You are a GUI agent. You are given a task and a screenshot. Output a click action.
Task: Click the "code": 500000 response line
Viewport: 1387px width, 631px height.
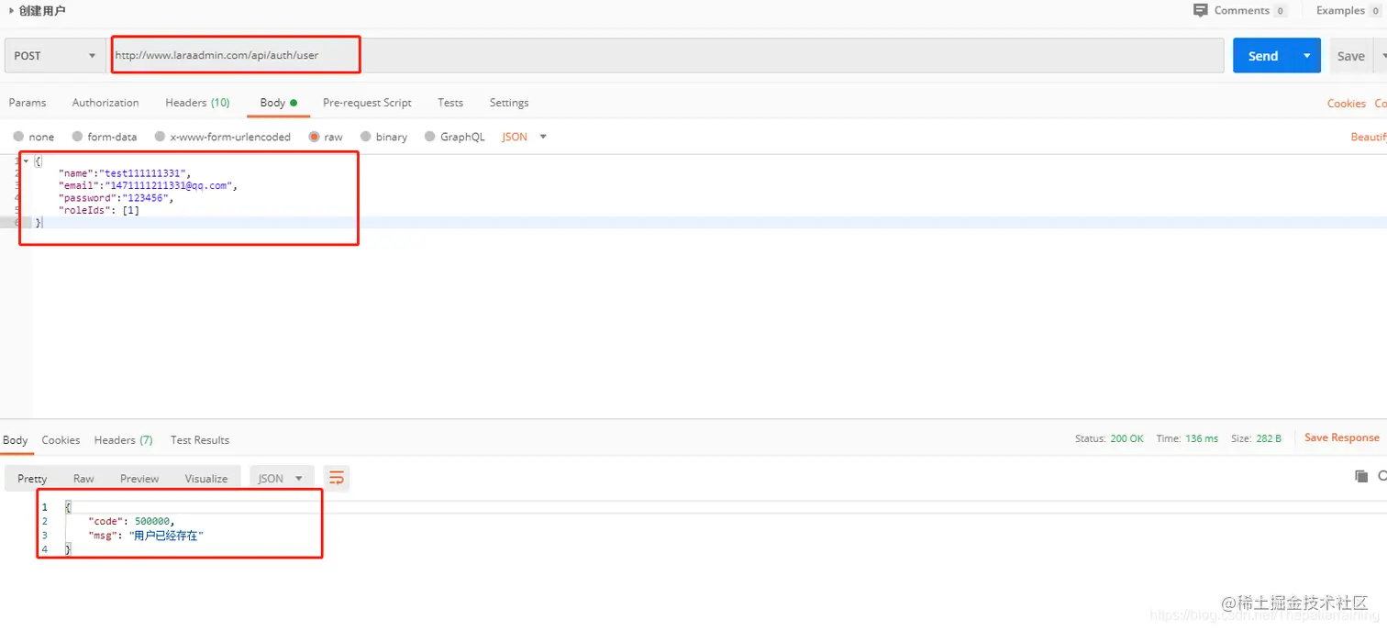131,521
